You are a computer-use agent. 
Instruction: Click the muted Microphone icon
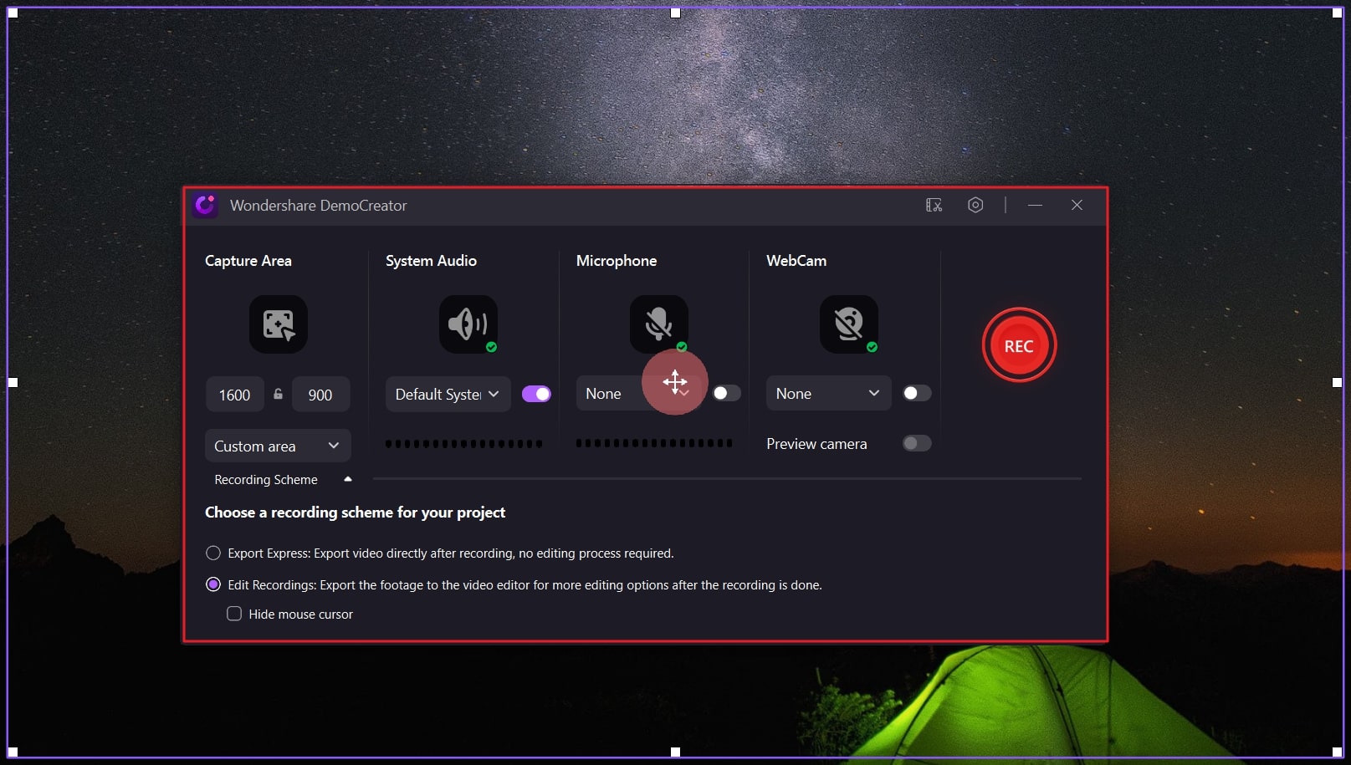(659, 324)
